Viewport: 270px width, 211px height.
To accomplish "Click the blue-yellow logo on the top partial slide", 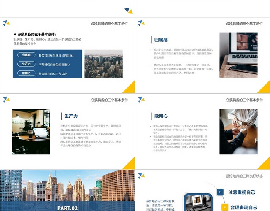I will pos(129,10).
